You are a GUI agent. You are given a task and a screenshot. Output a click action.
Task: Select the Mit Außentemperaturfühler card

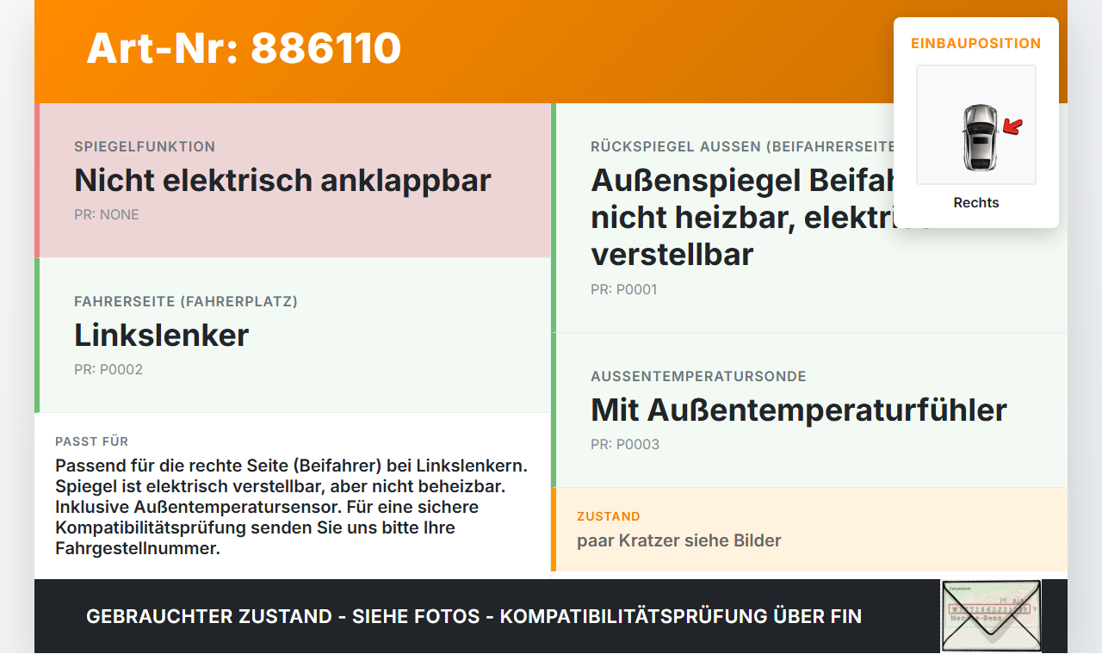tap(809, 410)
